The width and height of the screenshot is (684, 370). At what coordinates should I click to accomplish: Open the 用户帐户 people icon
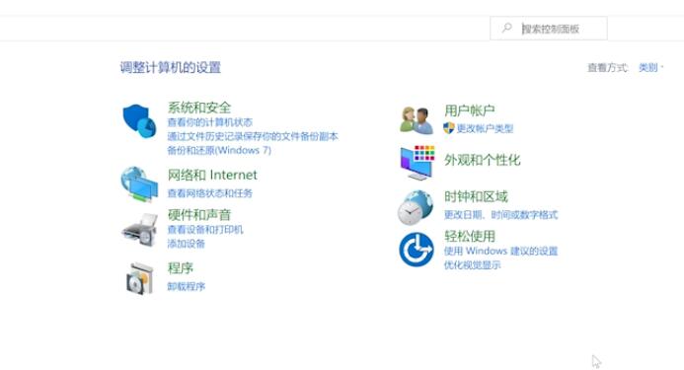417,120
